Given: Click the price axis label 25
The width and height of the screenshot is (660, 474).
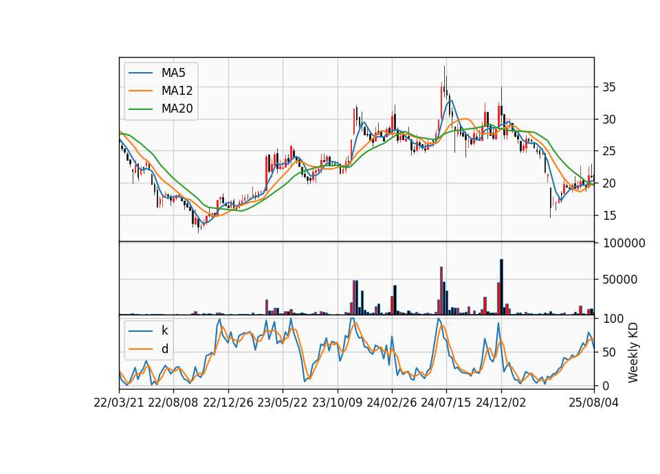Looking at the screenshot, I should 609,151.
